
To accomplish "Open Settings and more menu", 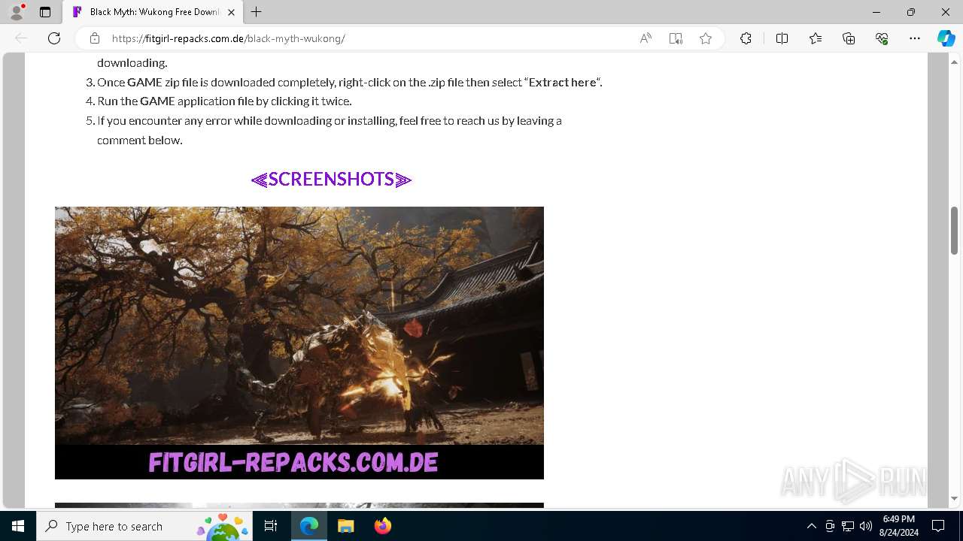I will tap(915, 38).
